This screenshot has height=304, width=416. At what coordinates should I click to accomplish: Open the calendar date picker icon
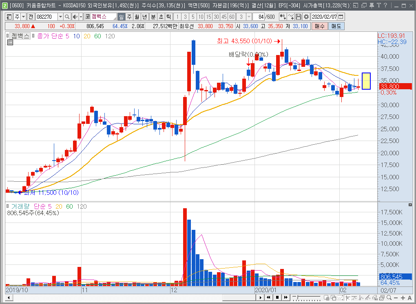[x=341, y=17]
